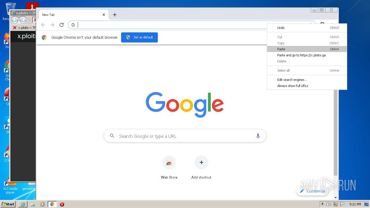Click x.ploits heading in IE page
This screenshot has height=208, width=370.
point(27,36)
